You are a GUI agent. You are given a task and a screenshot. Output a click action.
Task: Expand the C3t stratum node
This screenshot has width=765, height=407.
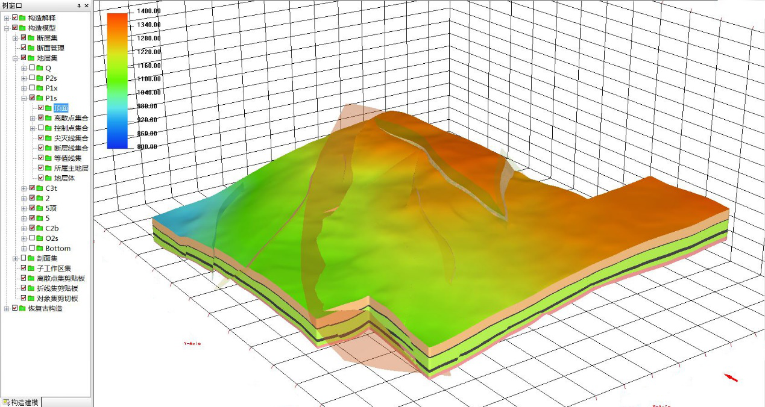24,188
